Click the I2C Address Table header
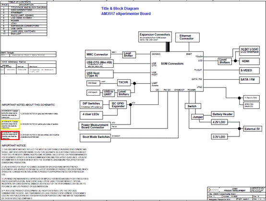 point(28,62)
